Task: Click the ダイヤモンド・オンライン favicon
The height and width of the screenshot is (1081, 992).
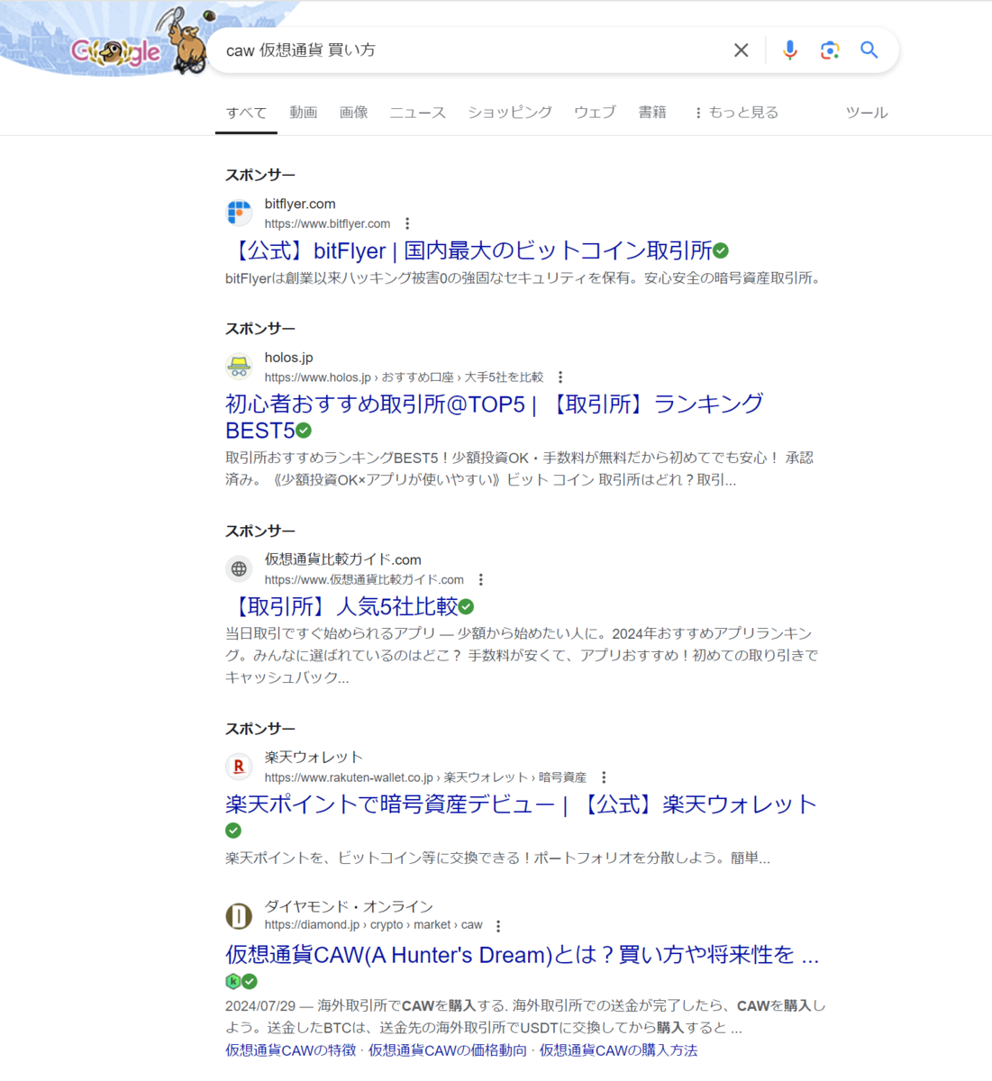Action: pos(239,916)
